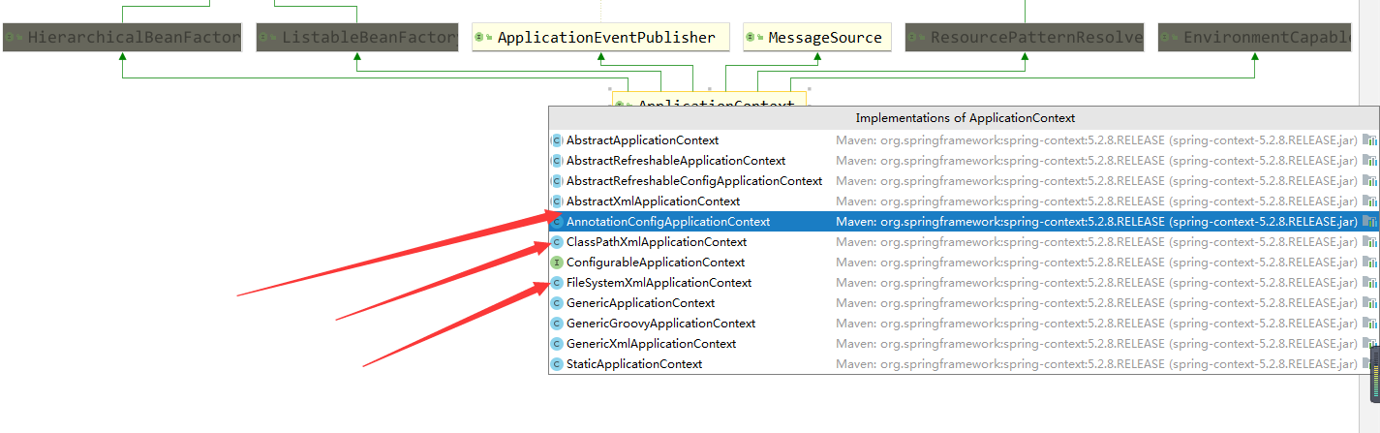Click the class icon beside AbstractRefreshableApplicationContext
Image resolution: width=1380 pixels, height=433 pixels.
click(557, 161)
